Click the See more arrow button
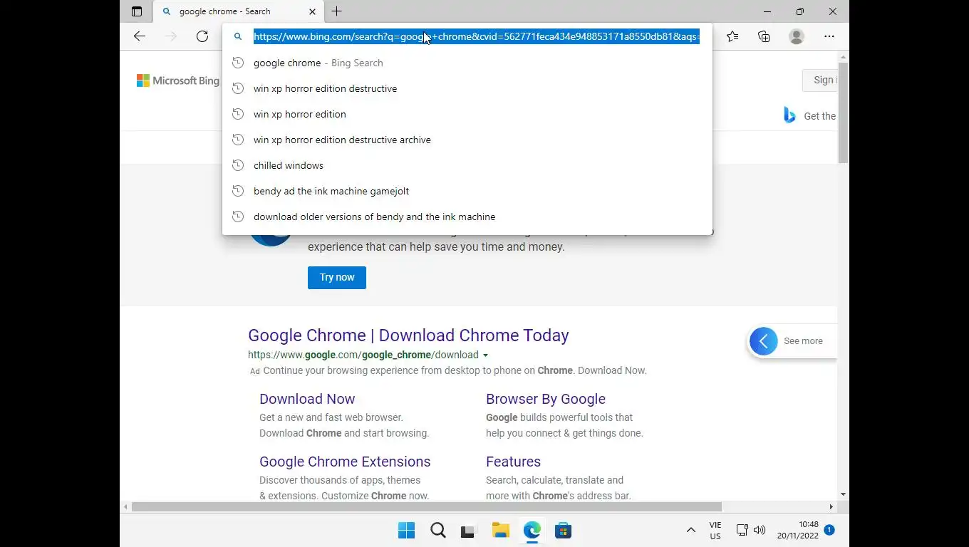969x547 pixels. pyautogui.click(x=764, y=341)
